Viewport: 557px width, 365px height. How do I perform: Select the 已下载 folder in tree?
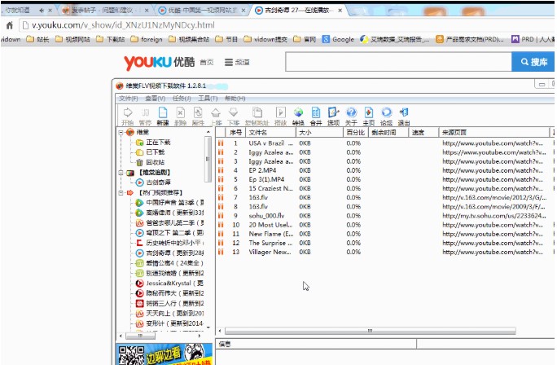click(154, 152)
